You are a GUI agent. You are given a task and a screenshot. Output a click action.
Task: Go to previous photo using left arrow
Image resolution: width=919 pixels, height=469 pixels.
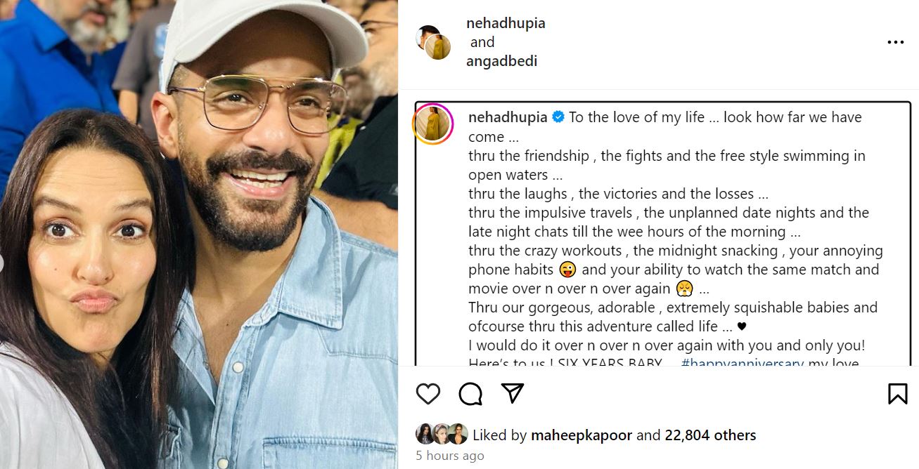pos(2,263)
